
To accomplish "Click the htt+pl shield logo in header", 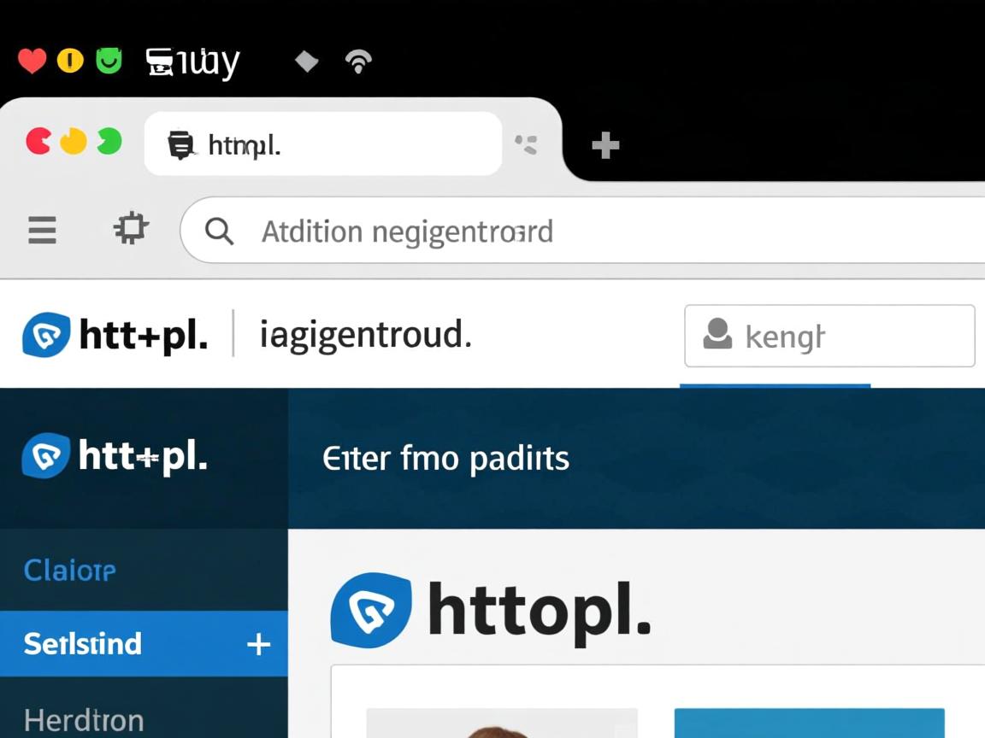I will [46, 335].
